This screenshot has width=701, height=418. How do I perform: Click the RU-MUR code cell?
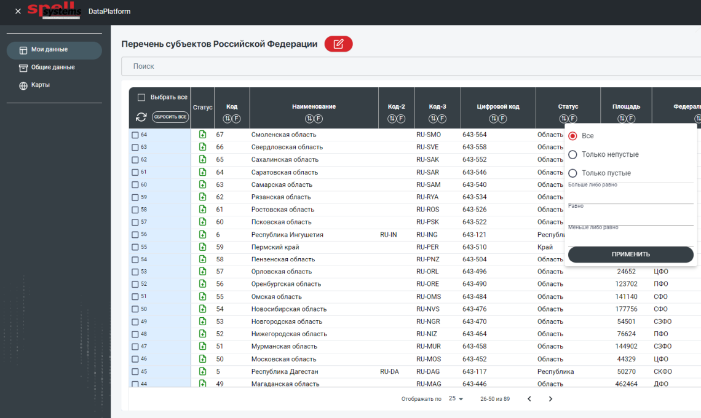point(429,346)
